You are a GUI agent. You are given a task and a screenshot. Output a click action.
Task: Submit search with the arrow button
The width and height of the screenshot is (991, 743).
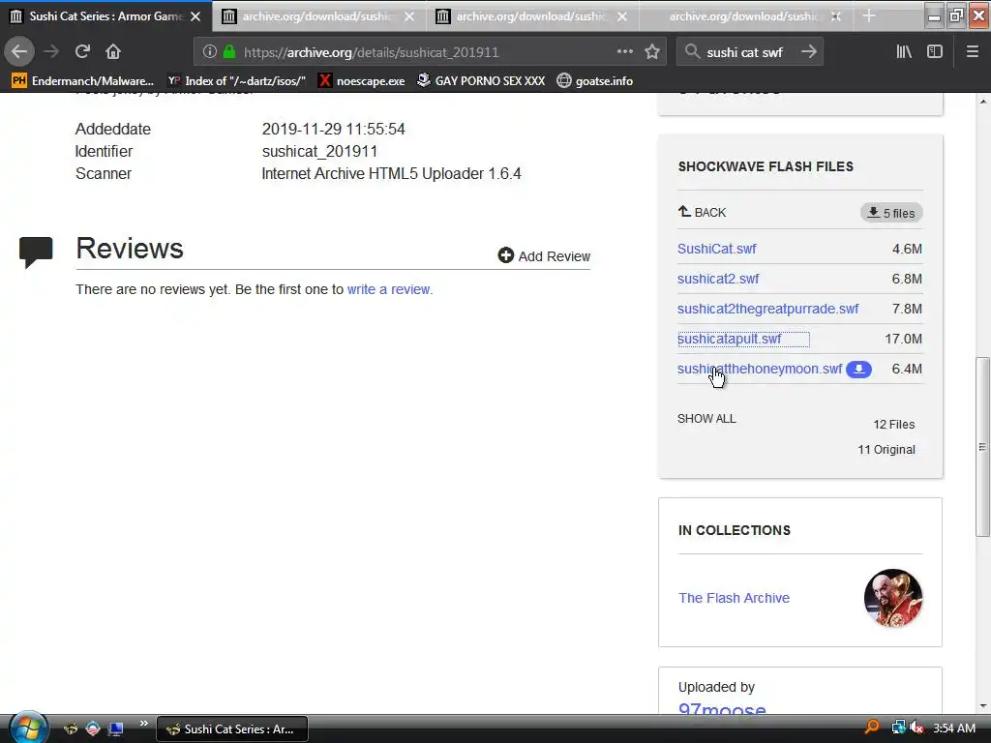tap(809, 51)
